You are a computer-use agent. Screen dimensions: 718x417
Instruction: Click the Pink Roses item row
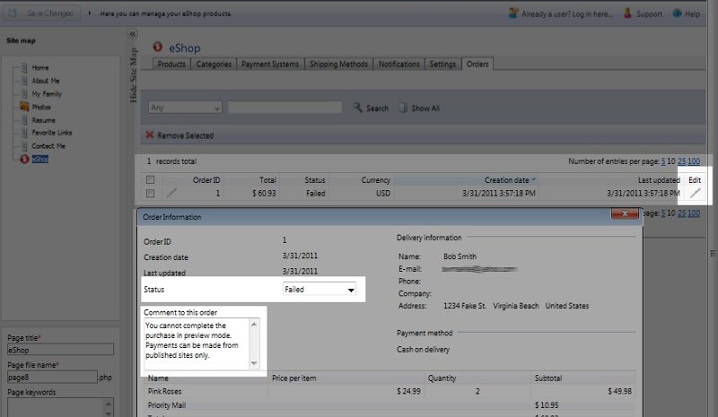(390, 391)
